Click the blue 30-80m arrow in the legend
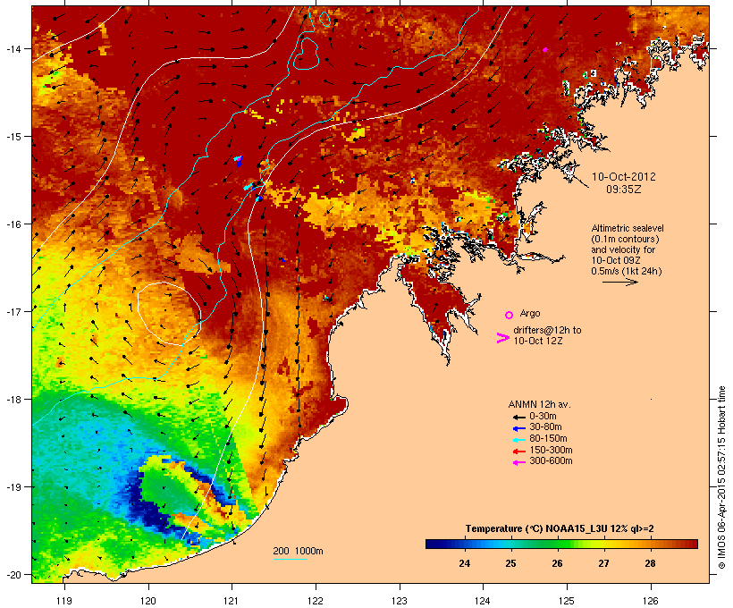Screen dimensions: 733x608 point(518,428)
